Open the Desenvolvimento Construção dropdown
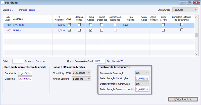This screenshot has width=201, height=105. tap(142, 84)
